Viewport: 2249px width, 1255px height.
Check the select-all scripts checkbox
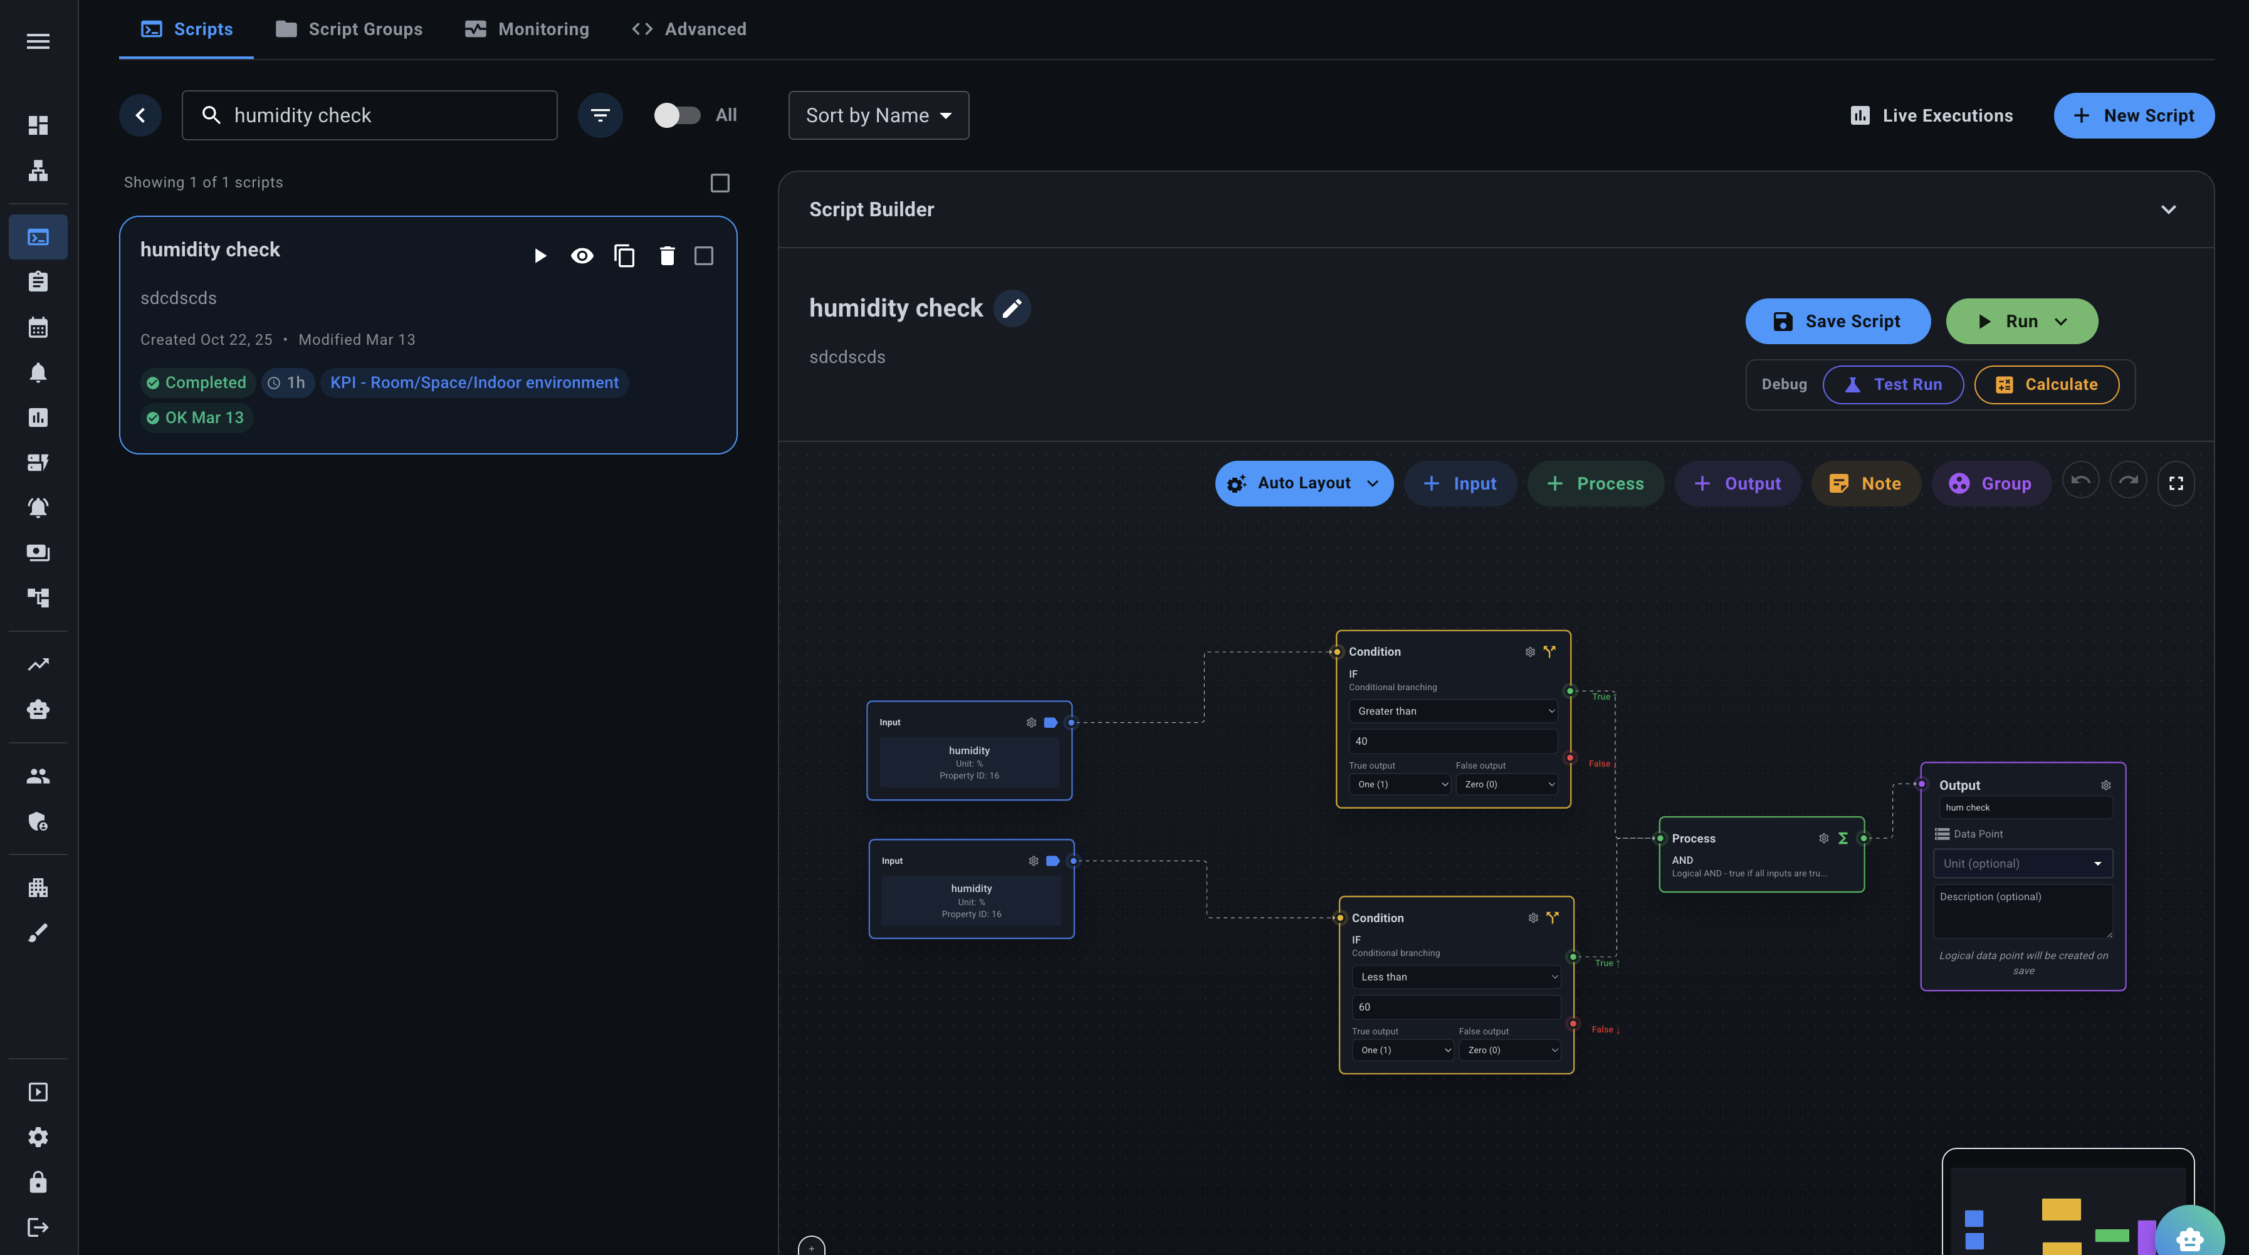pyautogui.click(x=718, y=182)
